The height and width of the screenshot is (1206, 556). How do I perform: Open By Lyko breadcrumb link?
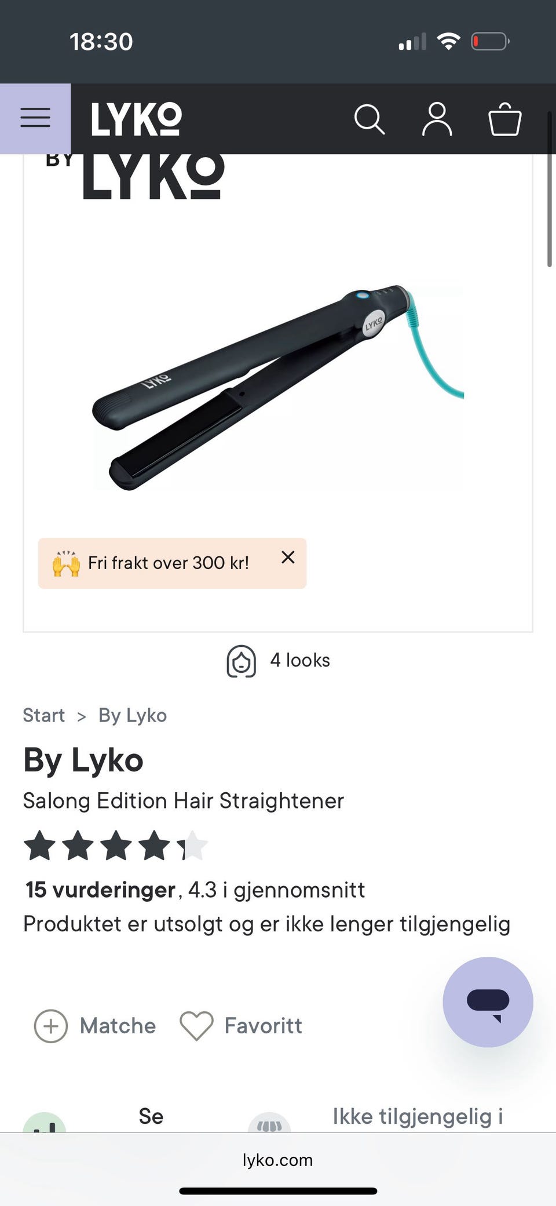tap(133, 716)
